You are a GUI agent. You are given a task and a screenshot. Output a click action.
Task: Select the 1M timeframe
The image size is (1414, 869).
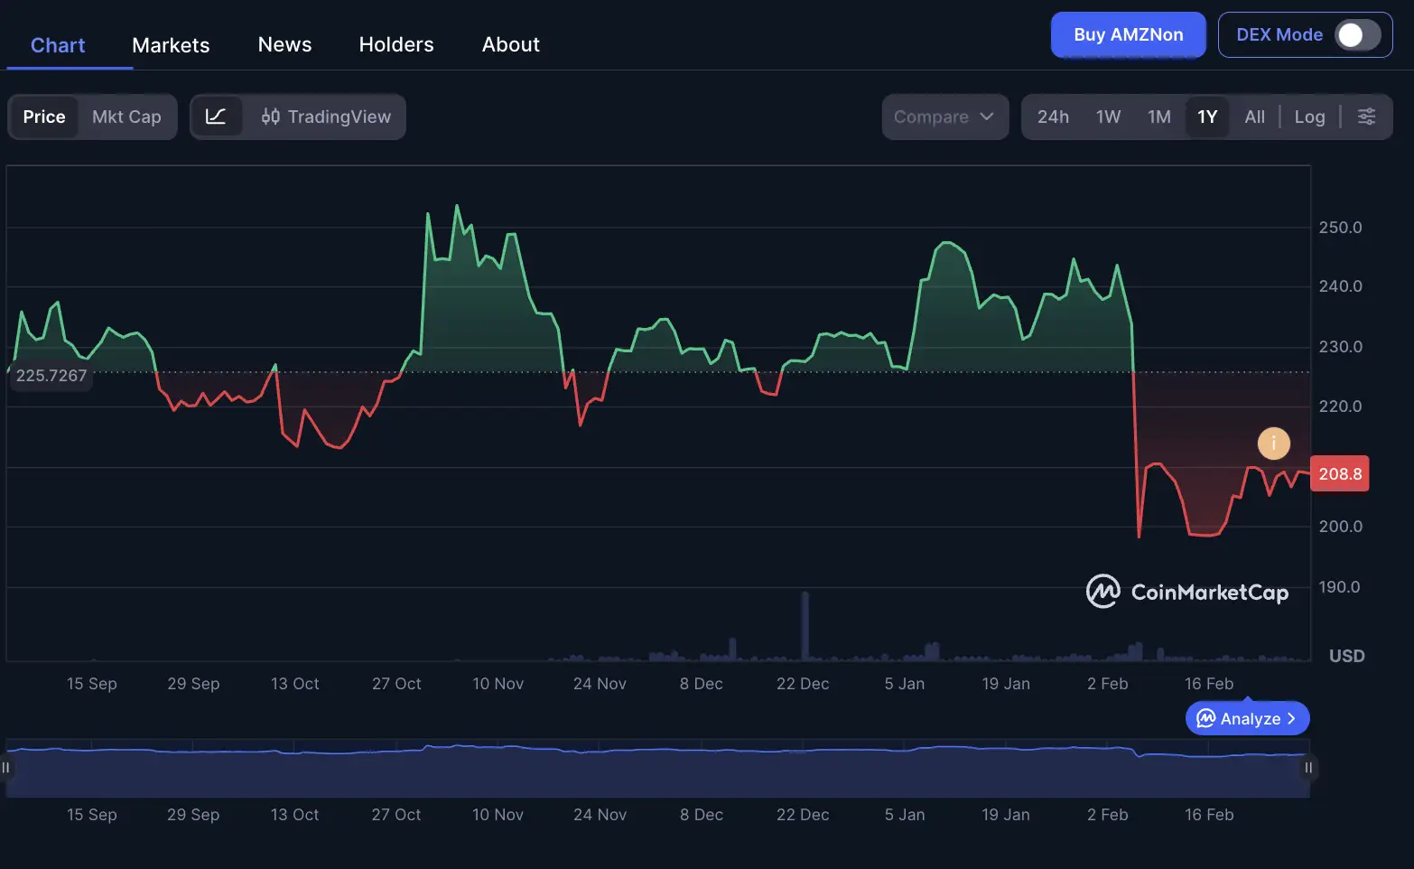[x=1159, y=117]
